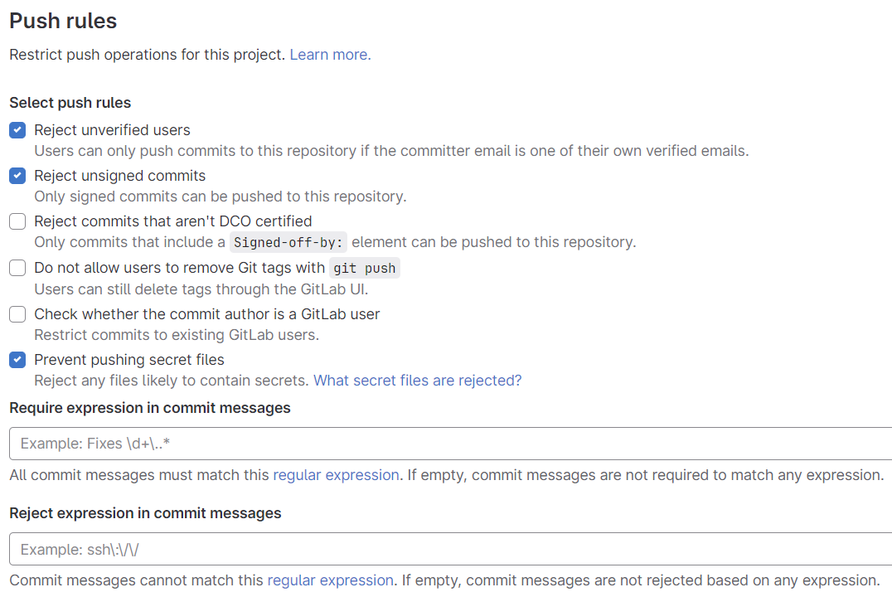
Task: Enable Reject commits that aren't DCO certified checkbox
Action: coord(17,221)
